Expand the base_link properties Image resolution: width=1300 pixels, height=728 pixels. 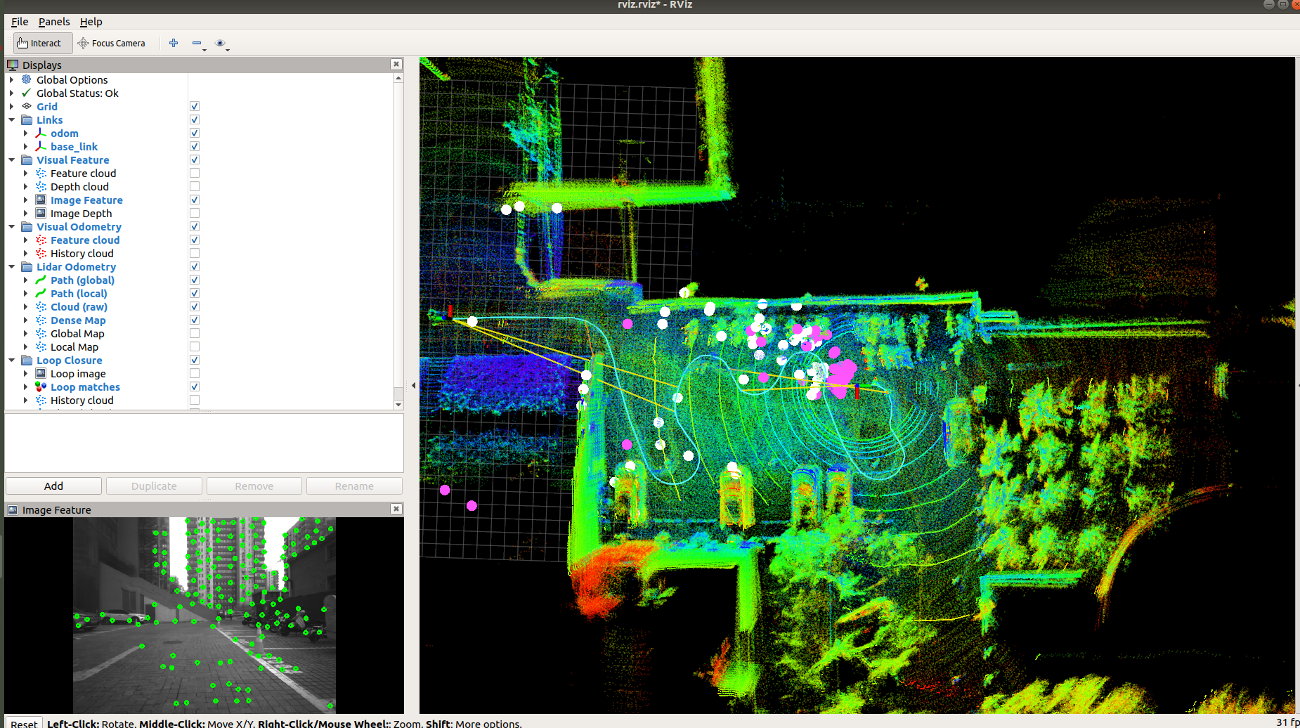pos(25,146)
